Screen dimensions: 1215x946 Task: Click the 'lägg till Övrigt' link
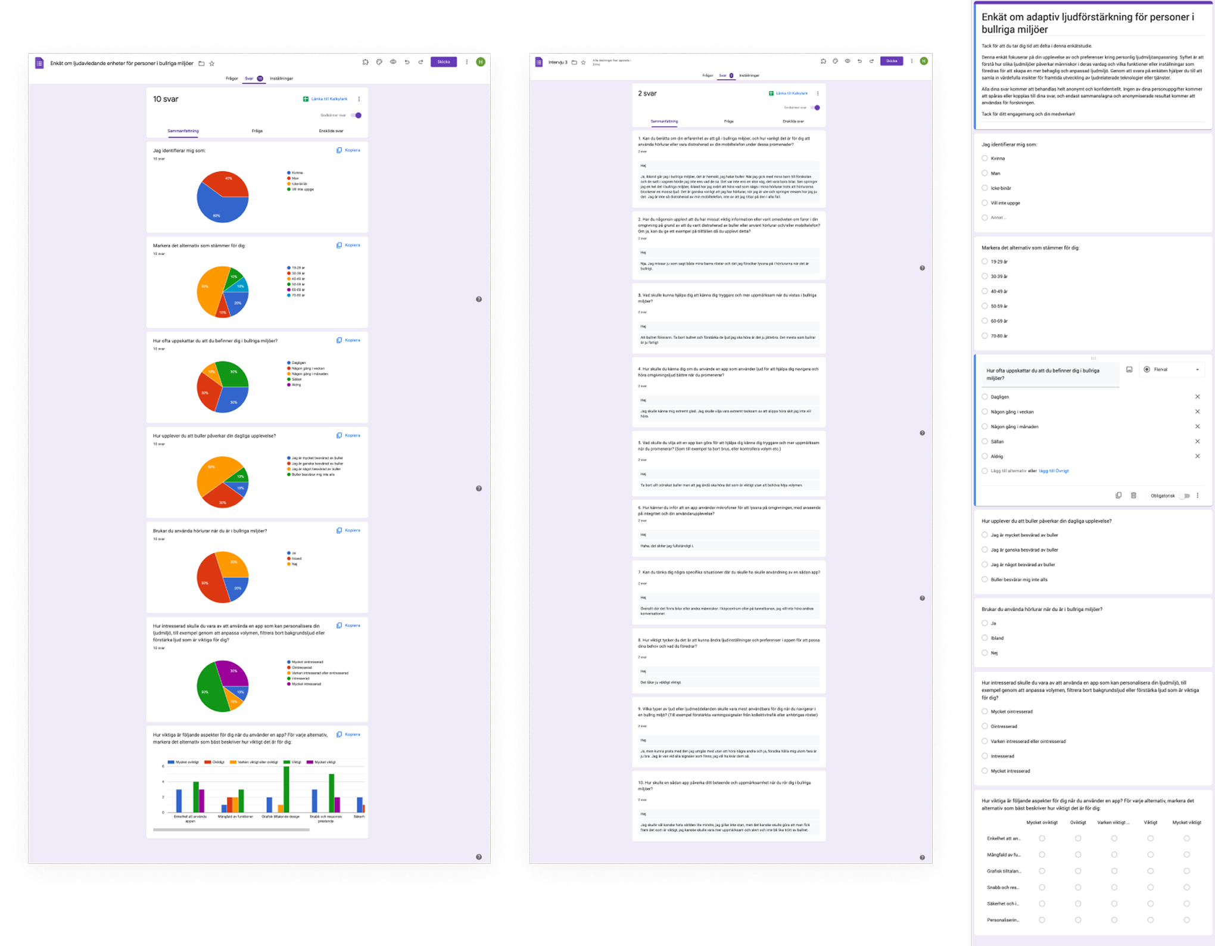(1054, 471)
